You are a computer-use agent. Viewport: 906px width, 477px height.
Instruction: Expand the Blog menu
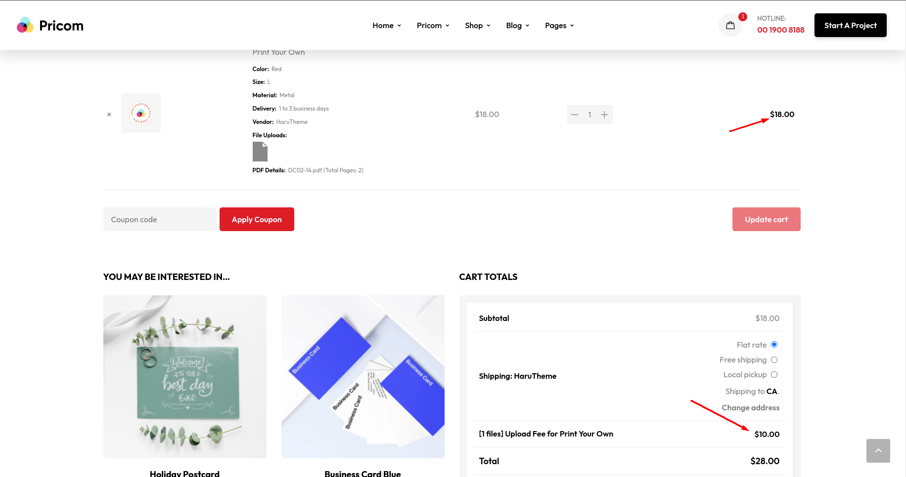coord(518,26)
